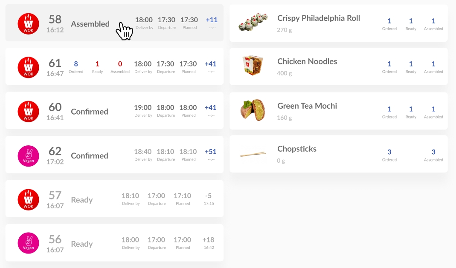Click the Green Tea Mochi picture
Screen dimensions: 456x268
click(x=253, y=110)
